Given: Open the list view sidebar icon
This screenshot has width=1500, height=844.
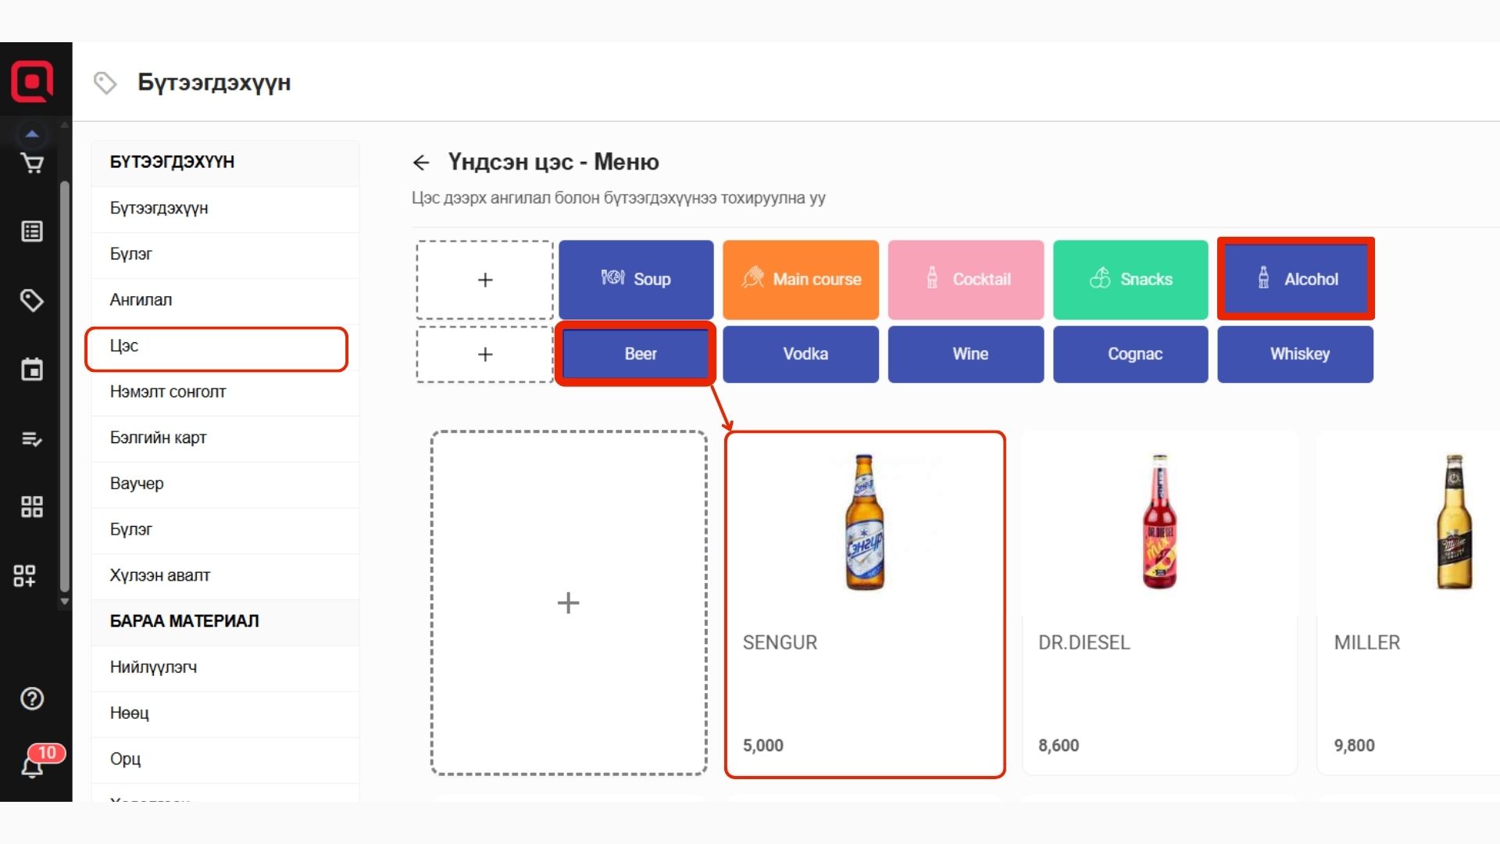Looking at the screenshot, I should pyautogui.click(x=32, y=231).
